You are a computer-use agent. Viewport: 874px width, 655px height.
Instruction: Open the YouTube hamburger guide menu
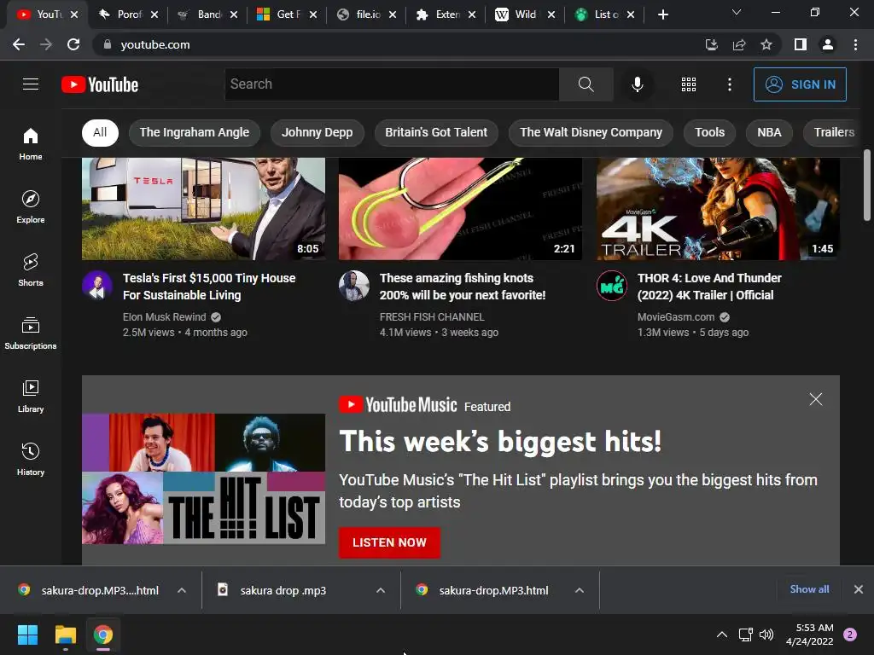tap(31, 84)
